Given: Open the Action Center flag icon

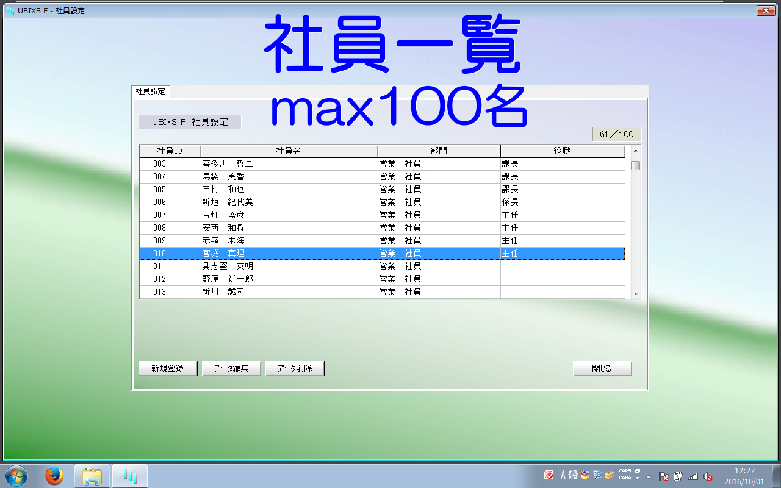Looking at the screenshot, I should (664, 476).
